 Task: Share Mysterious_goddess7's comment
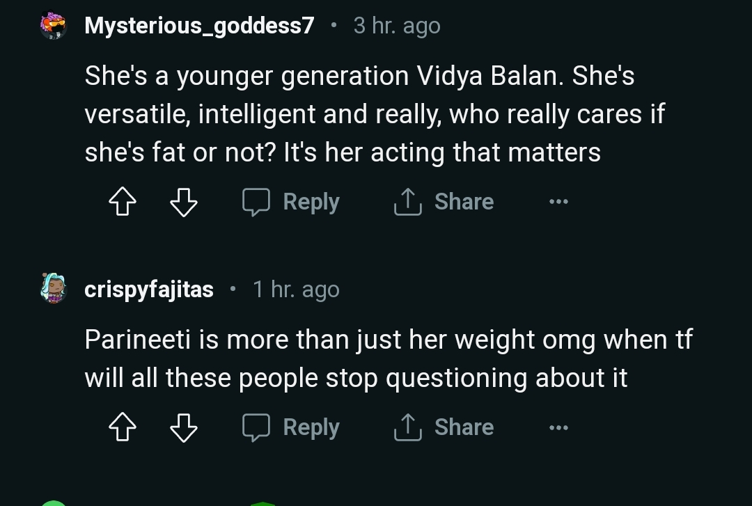[444, 202]
